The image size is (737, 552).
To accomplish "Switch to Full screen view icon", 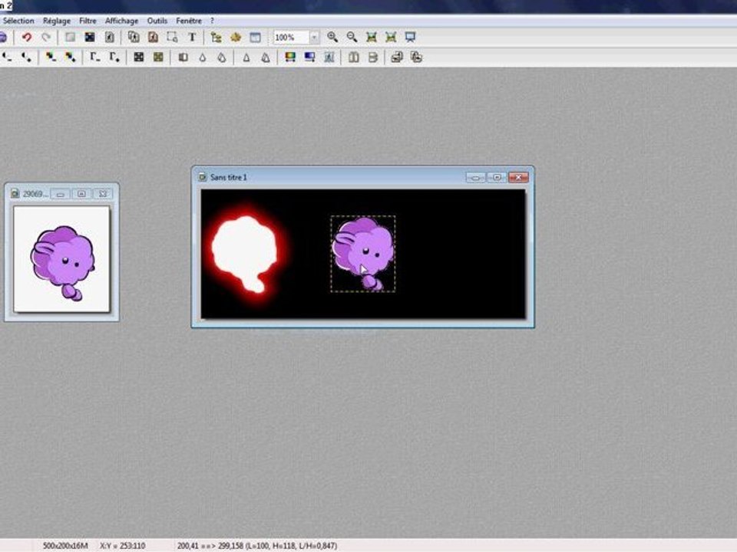I will coord(410,37).
